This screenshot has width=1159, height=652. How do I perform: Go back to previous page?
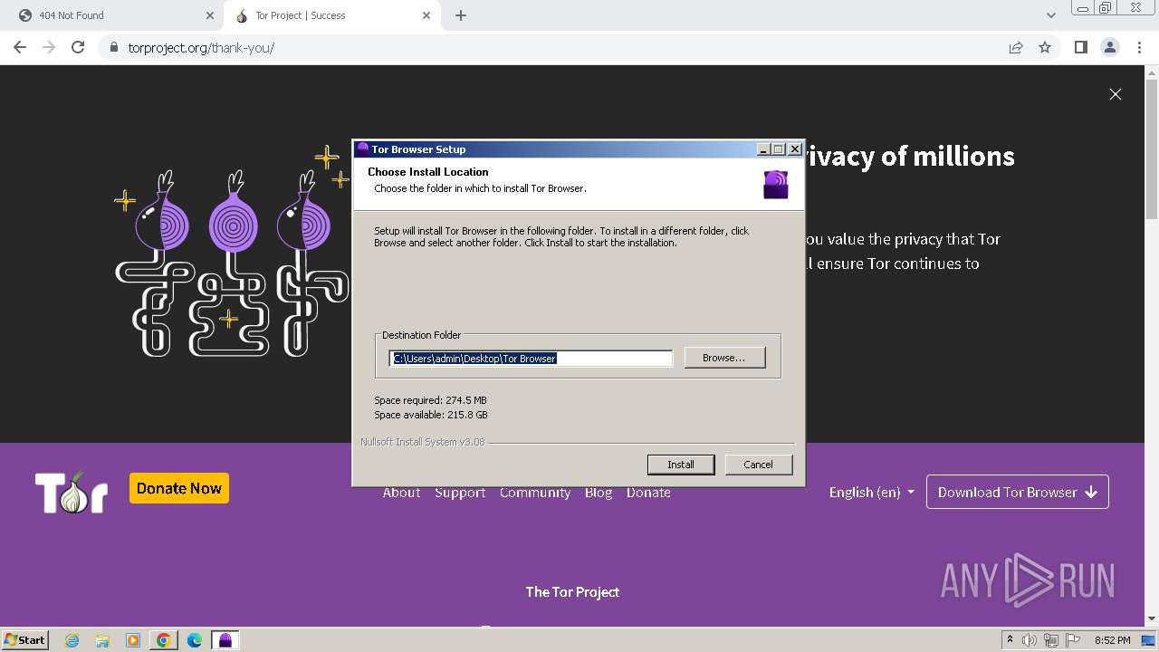tap(20, 47)
